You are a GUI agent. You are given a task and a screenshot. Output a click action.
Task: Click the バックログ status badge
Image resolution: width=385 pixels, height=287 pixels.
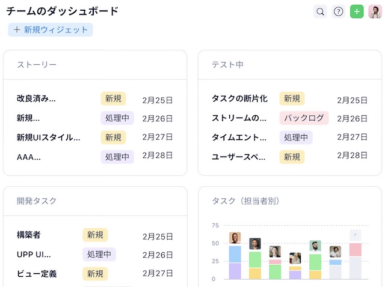tap(304, 118)
